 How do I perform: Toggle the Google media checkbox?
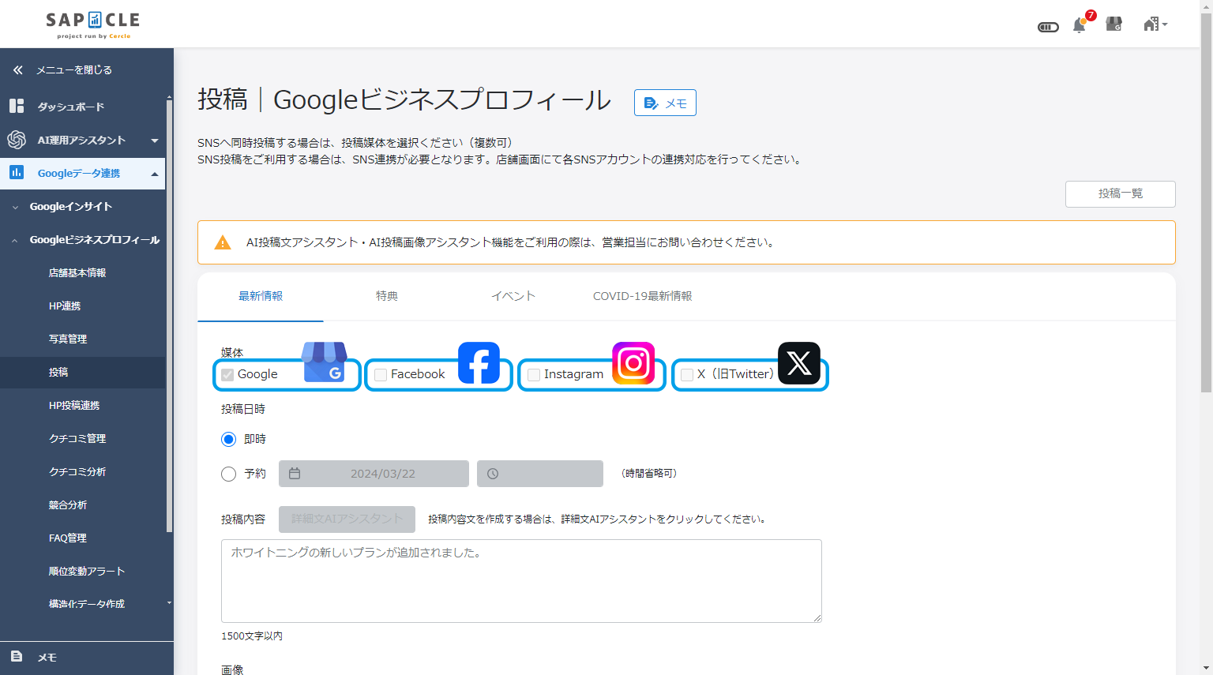pos(227,375)
